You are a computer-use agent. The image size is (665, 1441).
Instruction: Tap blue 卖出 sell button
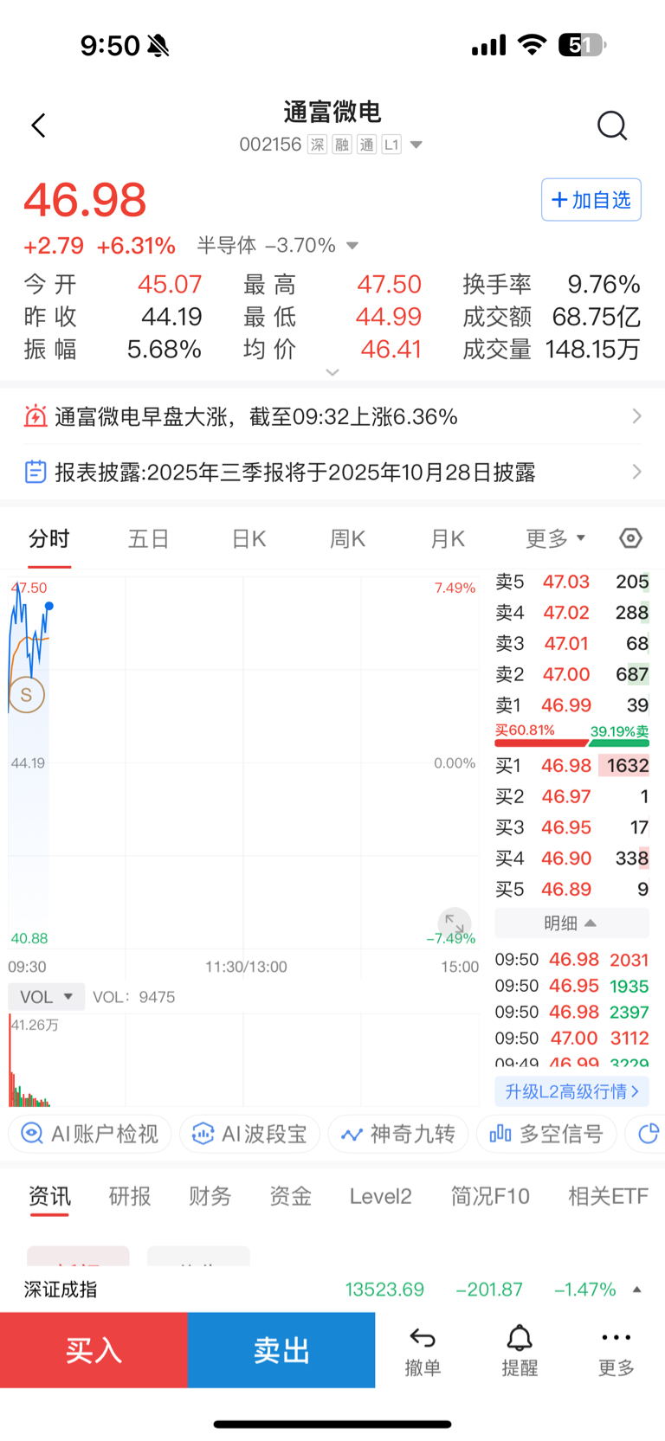point(281,1350)
